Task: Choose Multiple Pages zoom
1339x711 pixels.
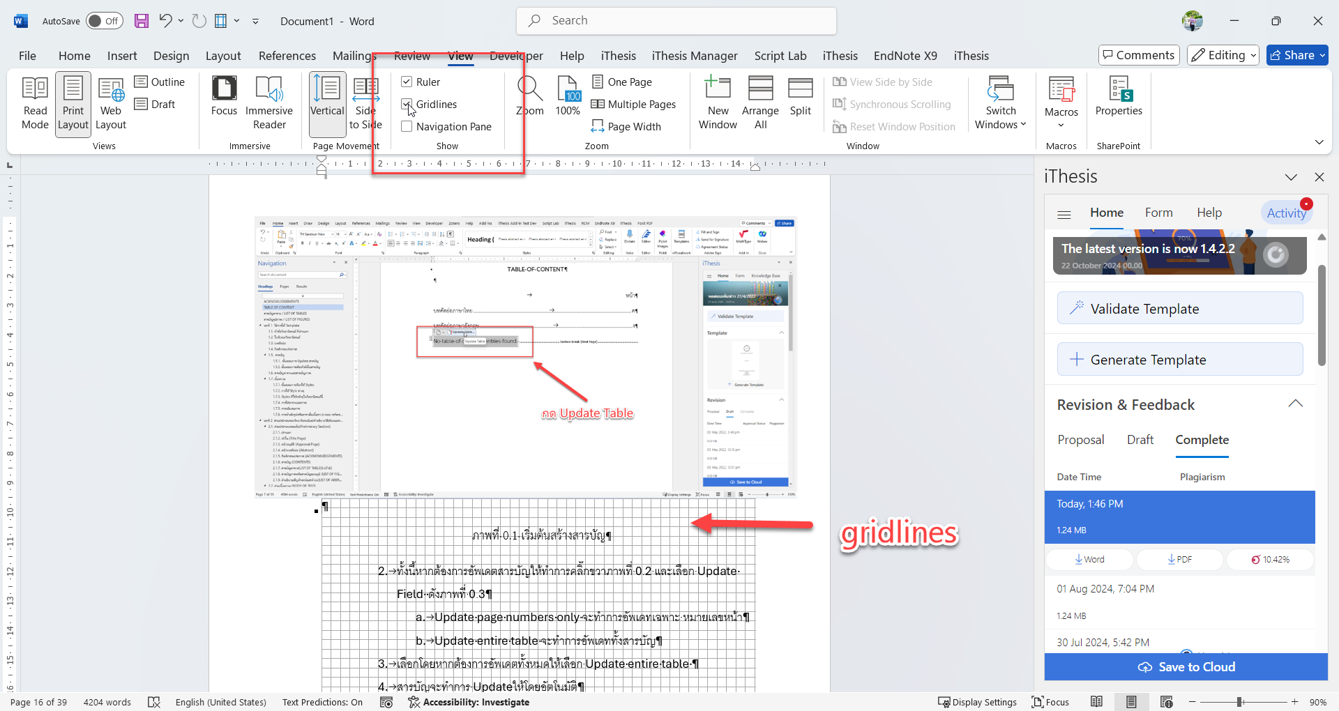Action: tap(633, 104)
